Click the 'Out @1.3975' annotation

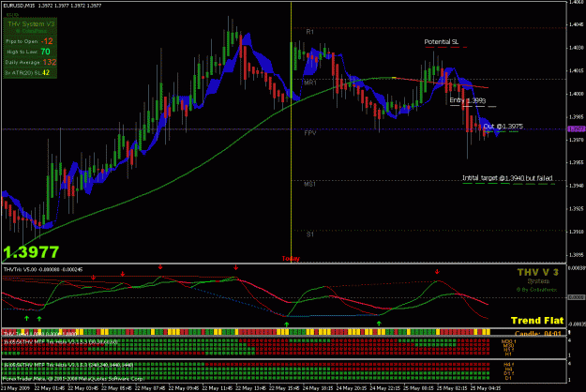click(x=503, y=127)
